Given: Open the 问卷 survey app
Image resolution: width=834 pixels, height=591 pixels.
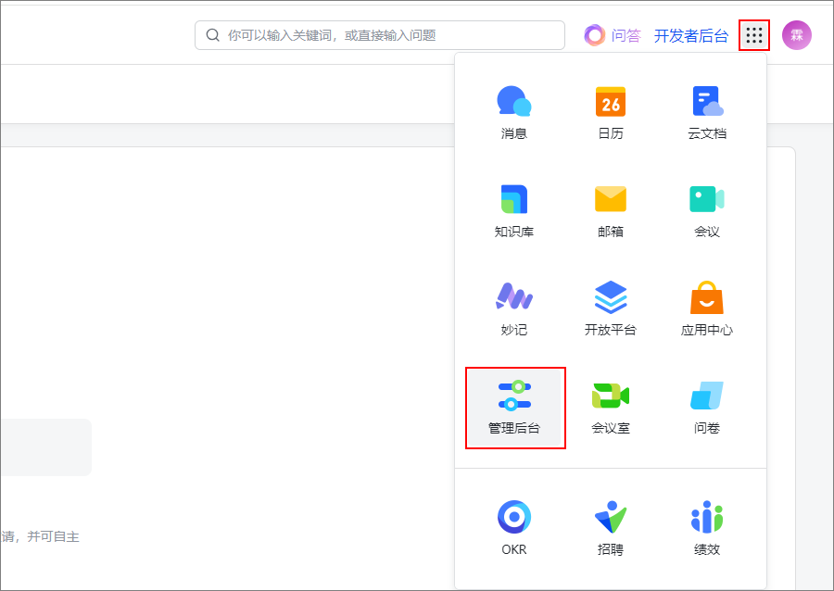Looking at the screenshot, I should point(707,408).
